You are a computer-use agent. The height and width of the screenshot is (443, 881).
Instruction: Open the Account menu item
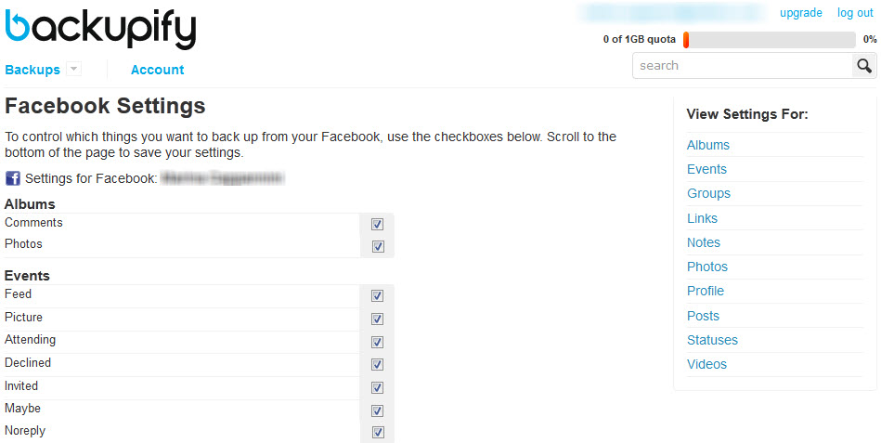(x=157, y=70)
